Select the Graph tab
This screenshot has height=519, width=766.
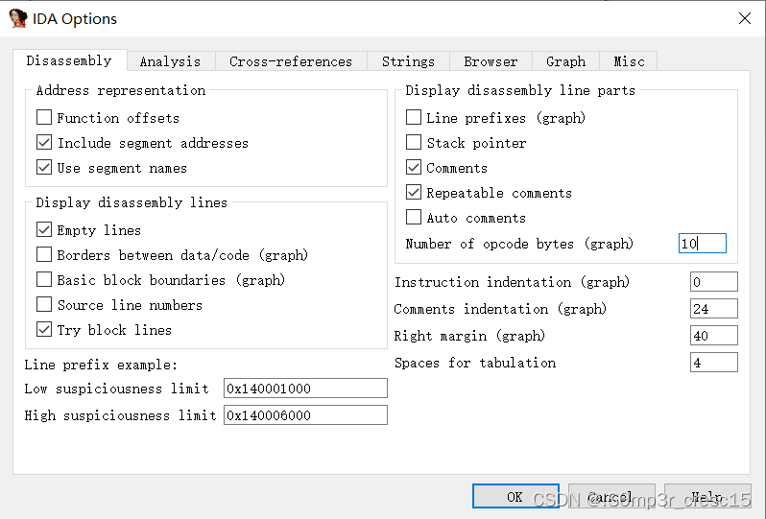(x=565, y=61)
